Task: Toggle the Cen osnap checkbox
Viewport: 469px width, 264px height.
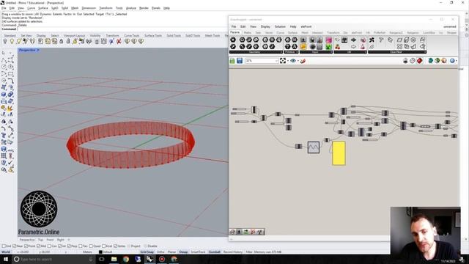Action: point(49,246)
